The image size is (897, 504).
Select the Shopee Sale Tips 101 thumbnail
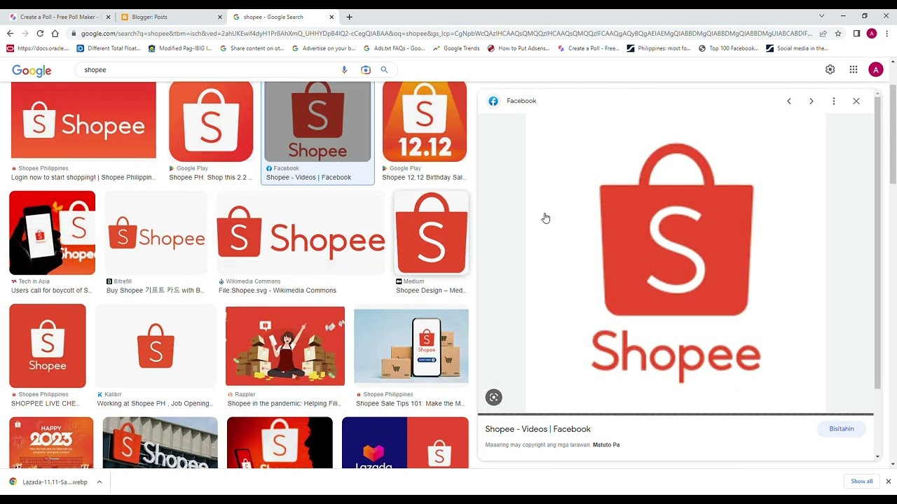click(x=411, y=346)
